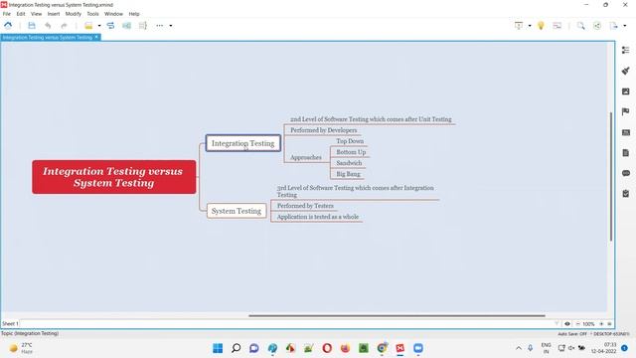Screen dimensions: 636x358
Task: Click the Boundary icon in the toolbar
Action: pos(126,26)
